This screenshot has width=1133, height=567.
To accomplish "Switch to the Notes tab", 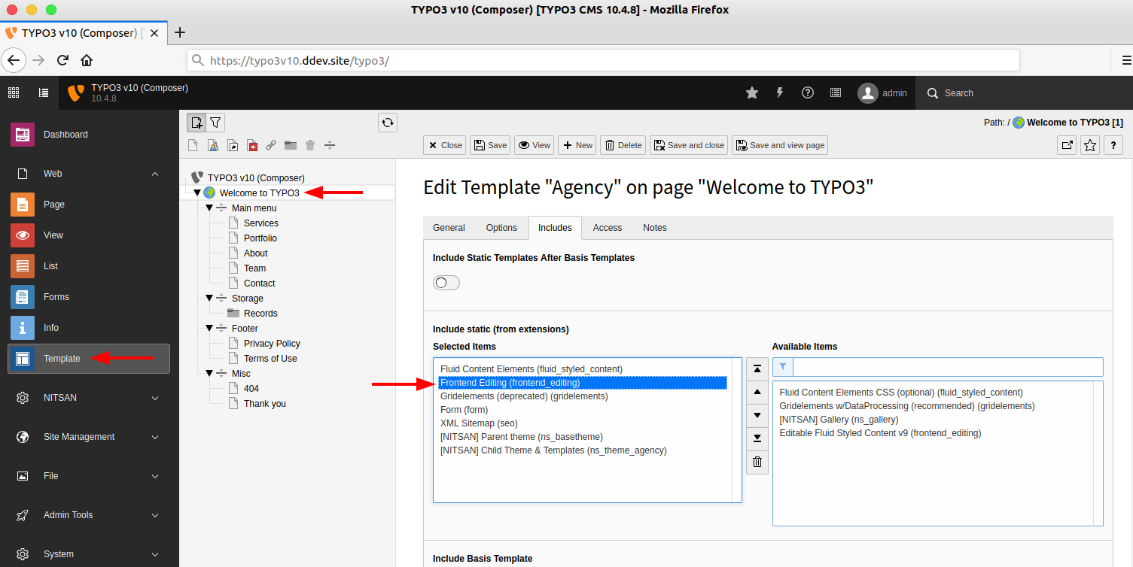I will pyautogui.click(x=655, y=228).
